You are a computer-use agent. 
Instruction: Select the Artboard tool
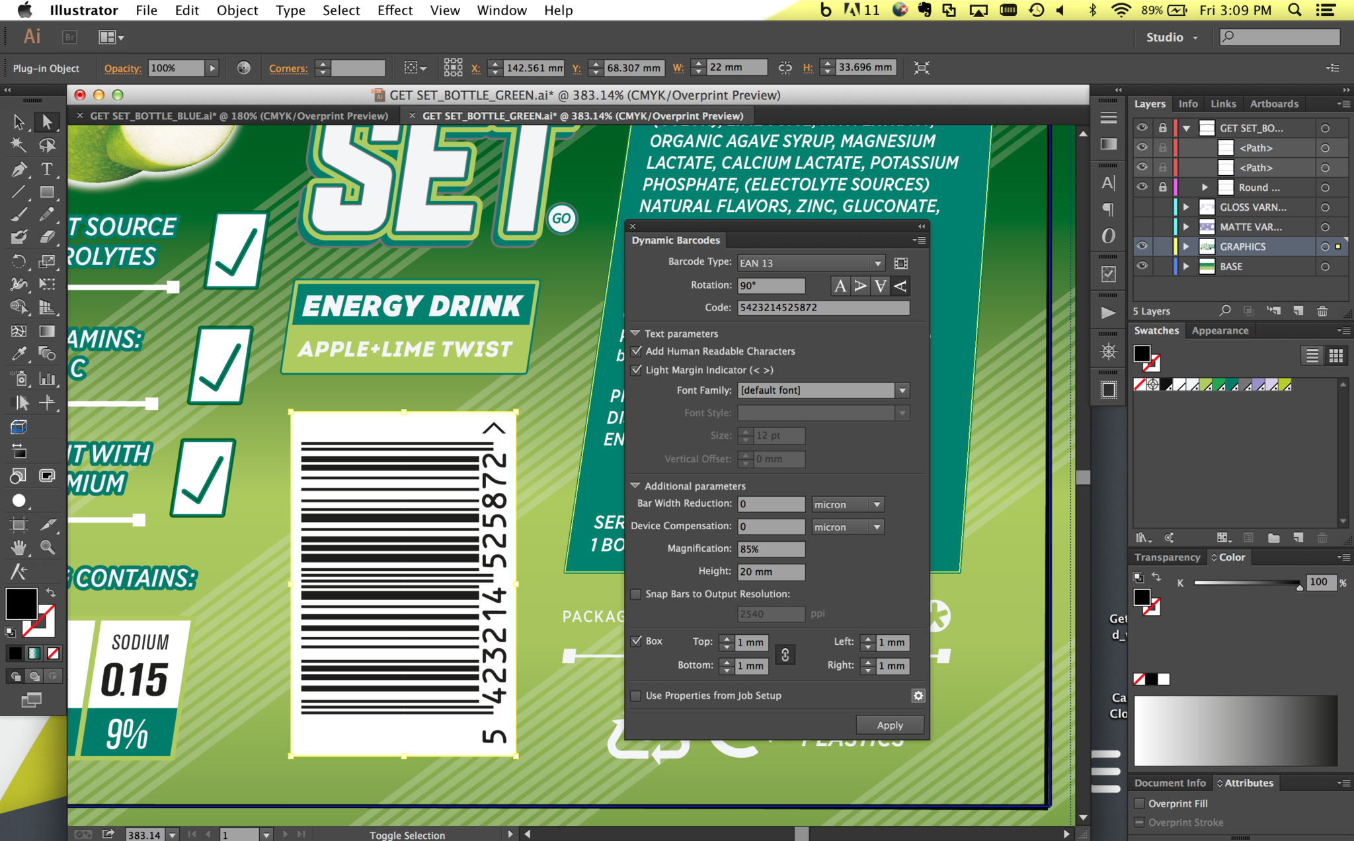19,525
